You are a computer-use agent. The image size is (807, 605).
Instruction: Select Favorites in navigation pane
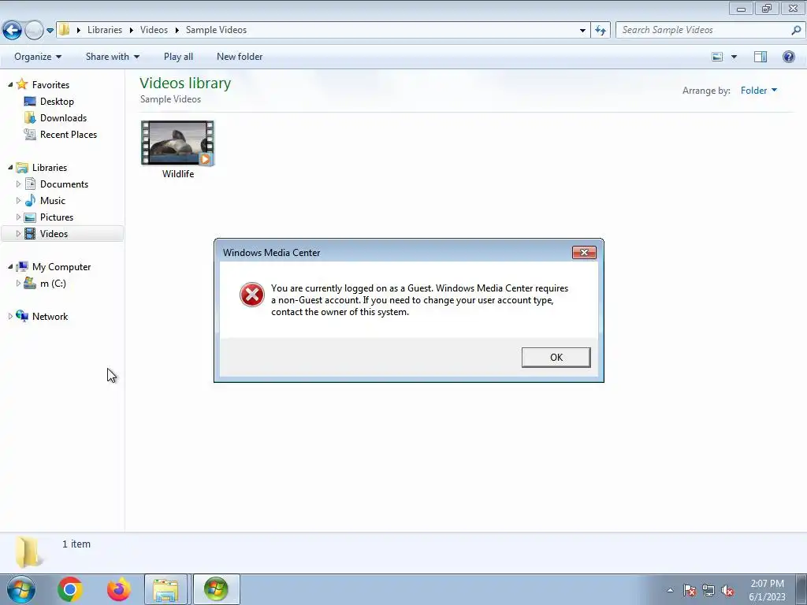[50, 85]
